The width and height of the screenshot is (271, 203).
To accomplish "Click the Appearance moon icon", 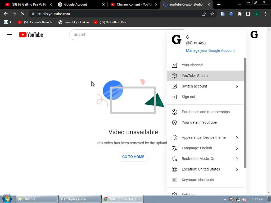I will pyautogui.click(x=175, y=137).
